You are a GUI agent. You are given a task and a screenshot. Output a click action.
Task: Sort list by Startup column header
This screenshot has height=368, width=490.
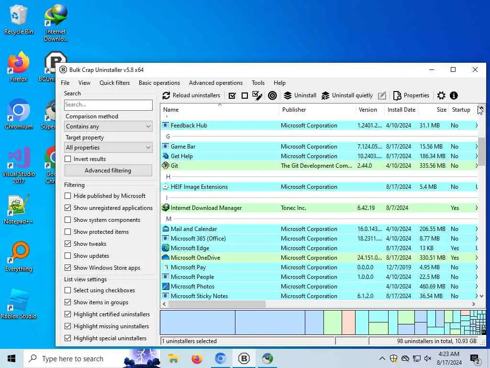[x=461, y=110]
